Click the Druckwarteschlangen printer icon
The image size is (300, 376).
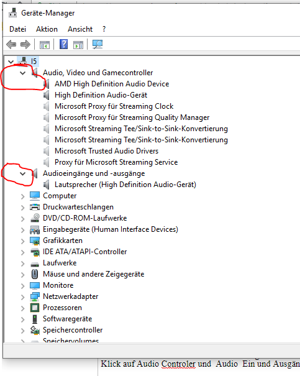pos(35,207)
